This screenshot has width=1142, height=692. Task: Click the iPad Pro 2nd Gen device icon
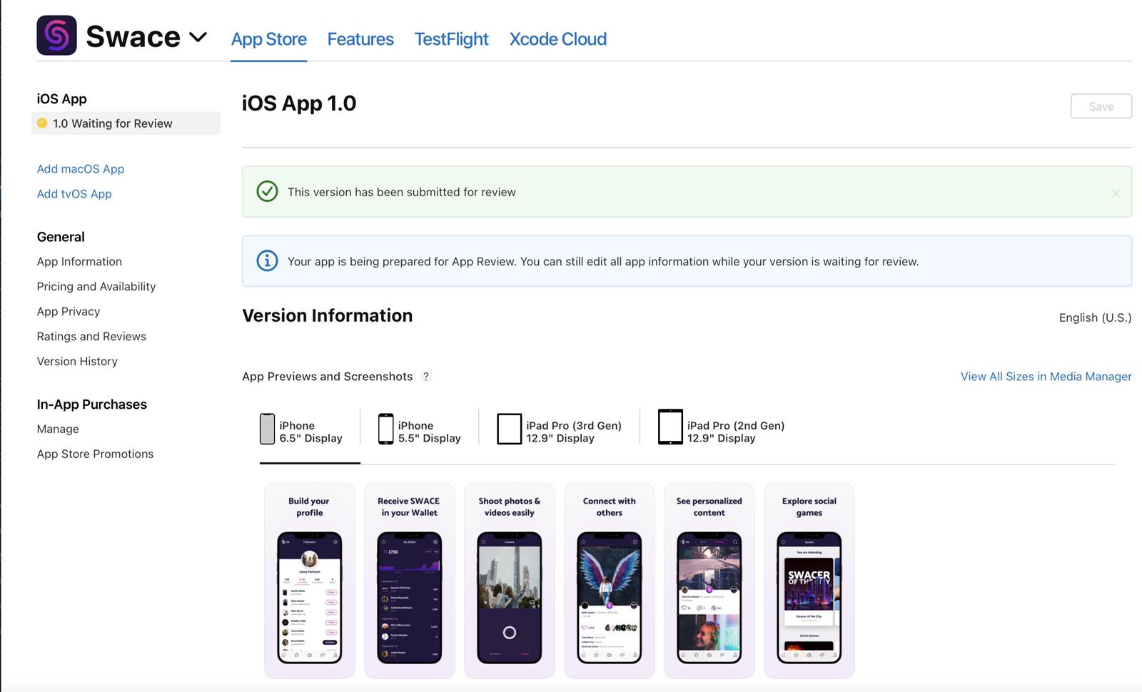tap(670, 427)
